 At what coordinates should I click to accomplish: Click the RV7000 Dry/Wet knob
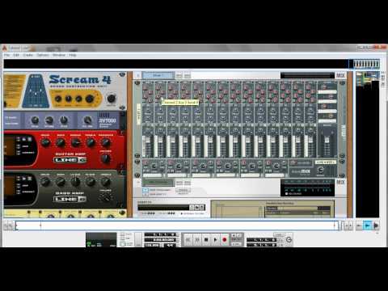tap(87, 120)
